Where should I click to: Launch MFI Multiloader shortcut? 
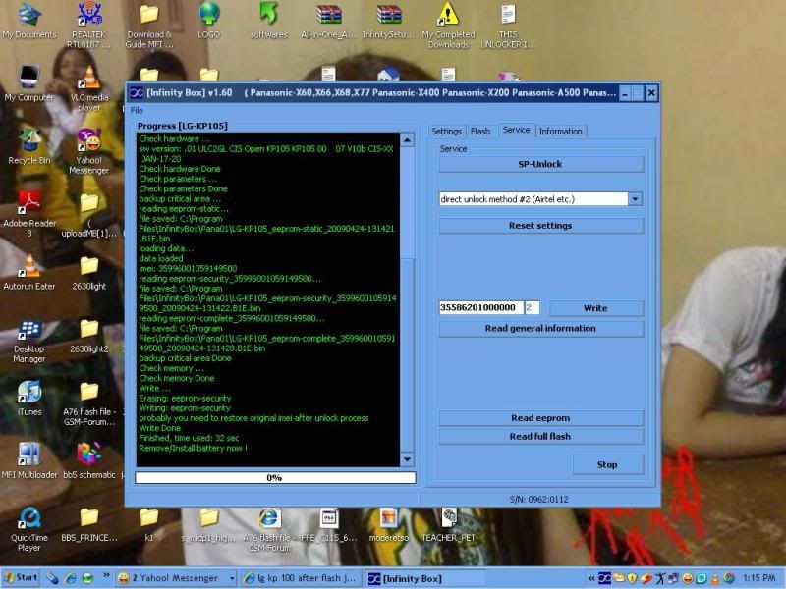click(x=29, y=460)
